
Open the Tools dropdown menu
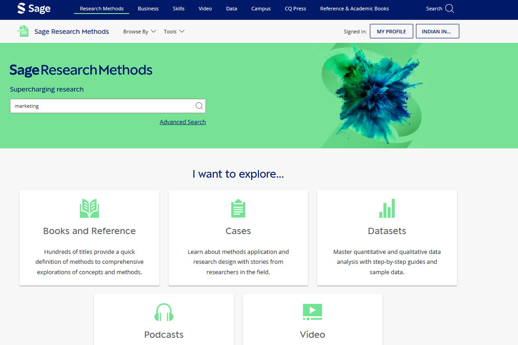[x=174, y=32]
